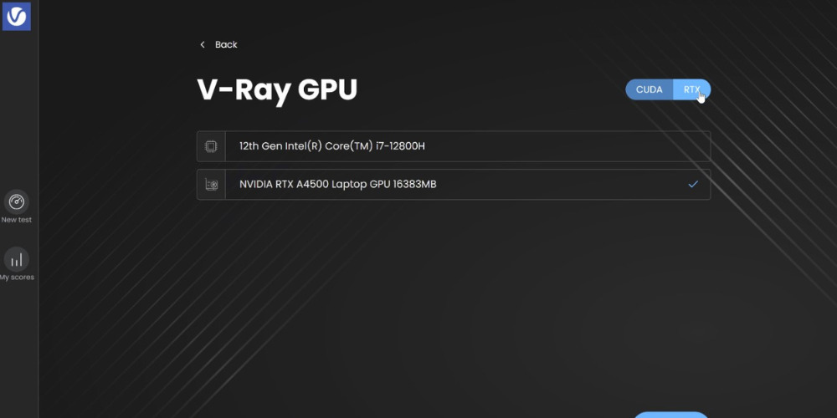
Task: Click the 'My scores' sidebar label
Action: pos(17,277)
